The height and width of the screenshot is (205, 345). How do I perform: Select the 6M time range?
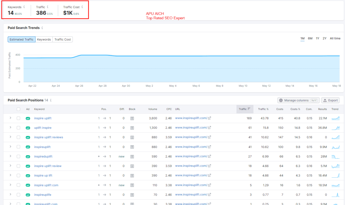pyautogui.click(x=310, y=38)
